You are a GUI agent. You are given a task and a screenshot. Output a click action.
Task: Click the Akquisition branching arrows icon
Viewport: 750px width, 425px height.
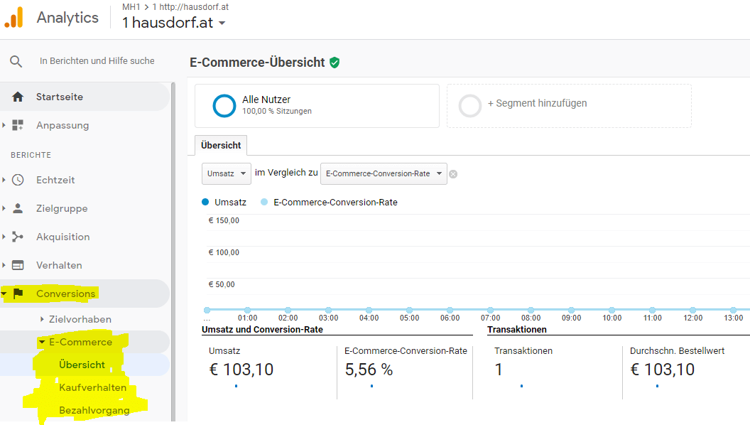[18, 237]
